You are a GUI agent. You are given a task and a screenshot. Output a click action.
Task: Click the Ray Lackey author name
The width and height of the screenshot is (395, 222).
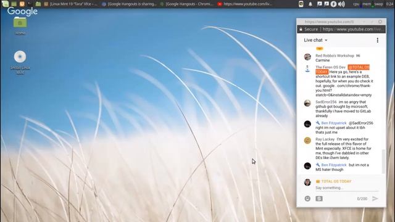325,139
